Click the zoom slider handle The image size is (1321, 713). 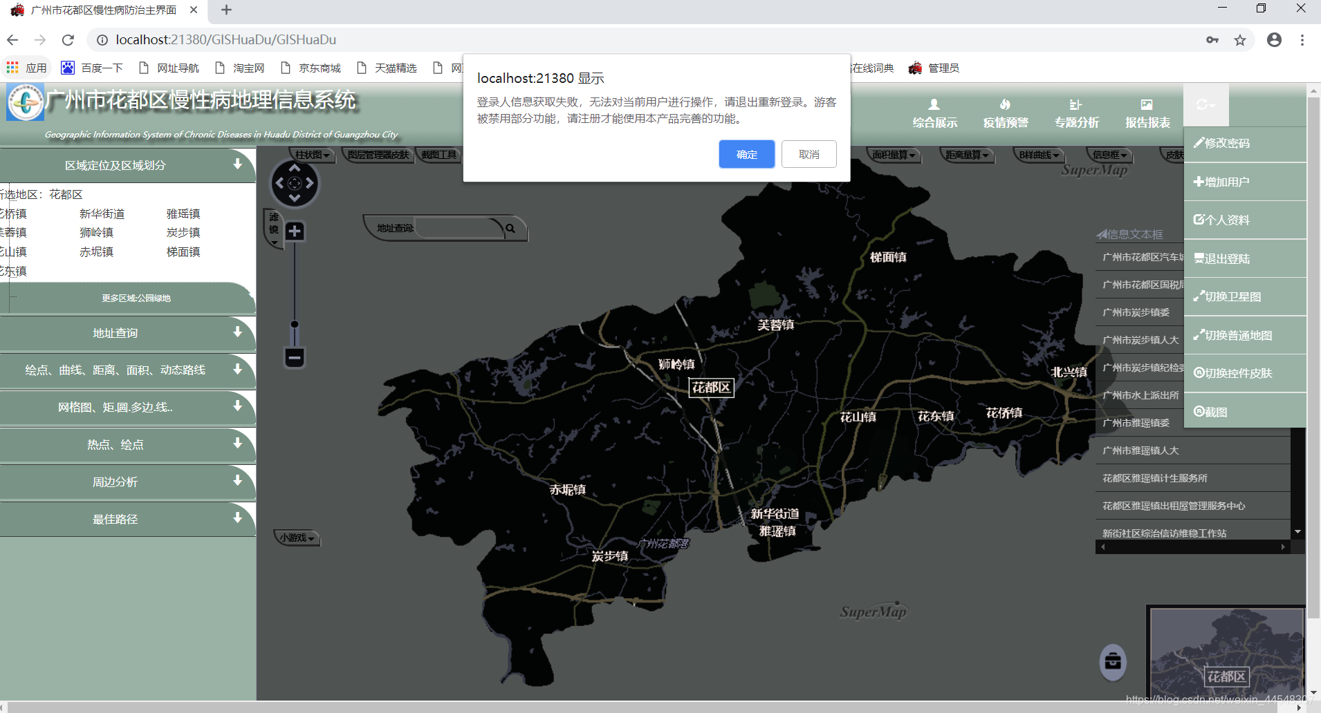click(x=295, y=325)
